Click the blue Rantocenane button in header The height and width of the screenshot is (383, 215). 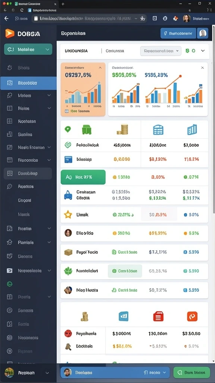[x=178, y=33]
